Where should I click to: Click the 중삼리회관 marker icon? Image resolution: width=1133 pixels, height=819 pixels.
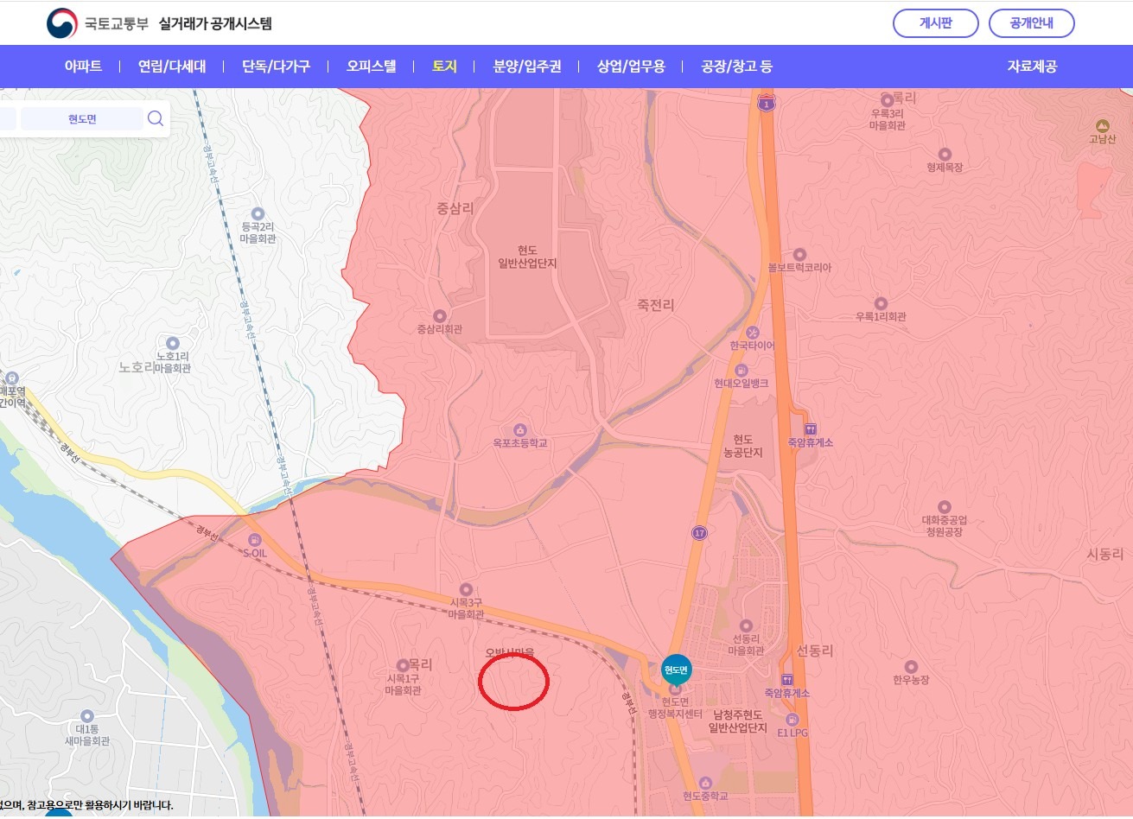click(x=440, y=316)
